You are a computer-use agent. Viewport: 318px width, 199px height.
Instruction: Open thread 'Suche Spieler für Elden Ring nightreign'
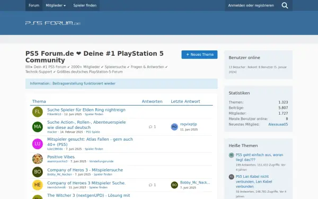click(x=86, y=110)
